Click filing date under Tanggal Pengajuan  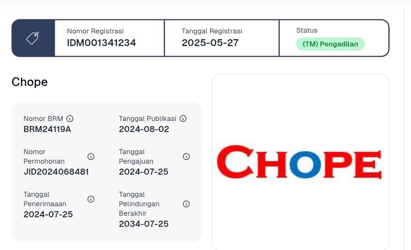pyautogui.click(x=143, y=172)
